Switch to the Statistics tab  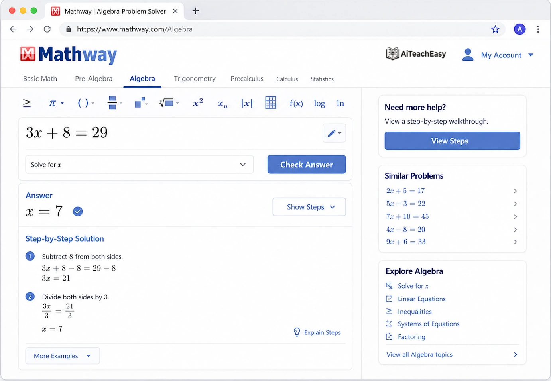tap(322, 79)
